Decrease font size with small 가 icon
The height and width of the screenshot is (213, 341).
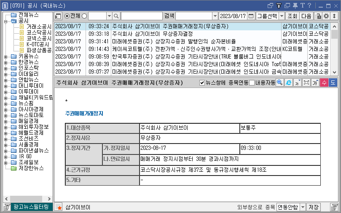298,83
